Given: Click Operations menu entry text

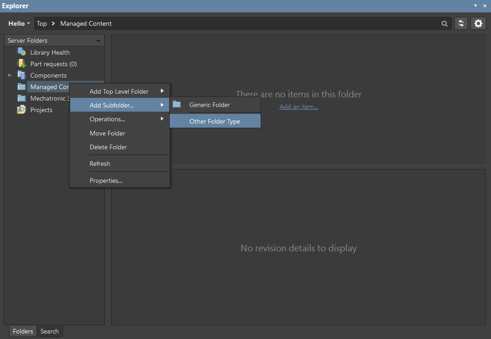Looking at the screenshot, I should point(107,119).
